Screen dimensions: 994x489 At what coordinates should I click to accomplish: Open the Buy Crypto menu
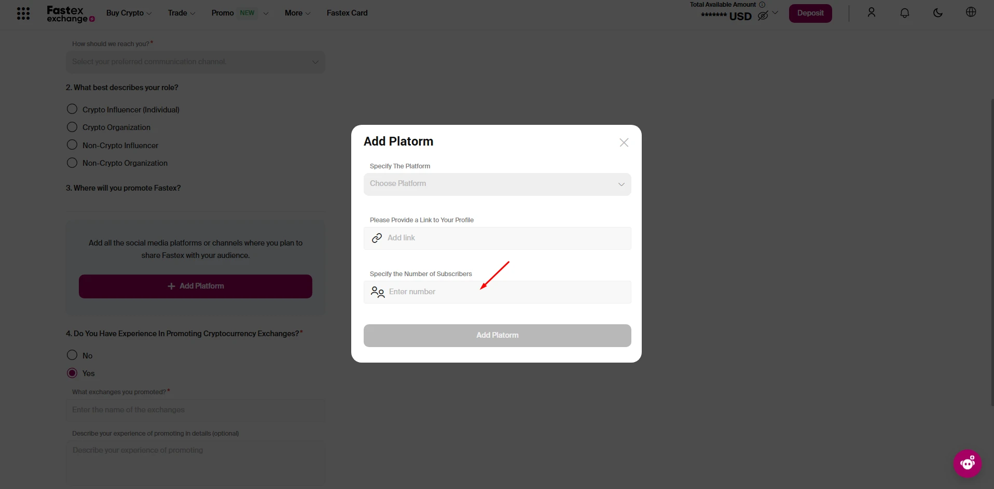(x=129, y=13)
